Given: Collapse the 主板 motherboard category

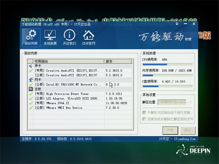Looking at the screenshot, I should 37,89.
